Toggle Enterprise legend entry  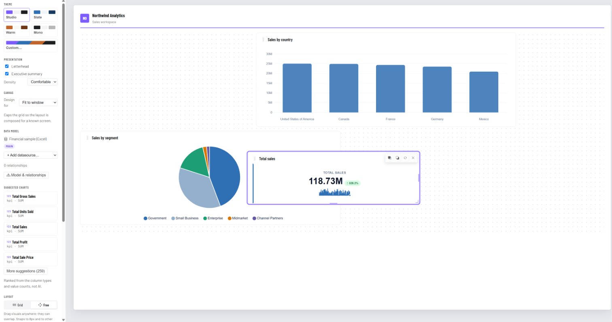(x=213, y=218)
